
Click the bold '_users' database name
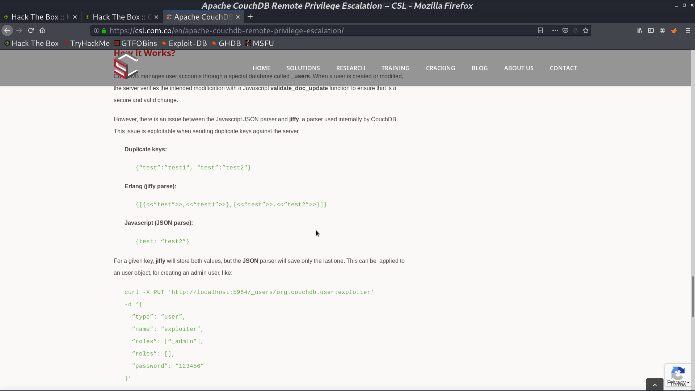pos(300,76)
